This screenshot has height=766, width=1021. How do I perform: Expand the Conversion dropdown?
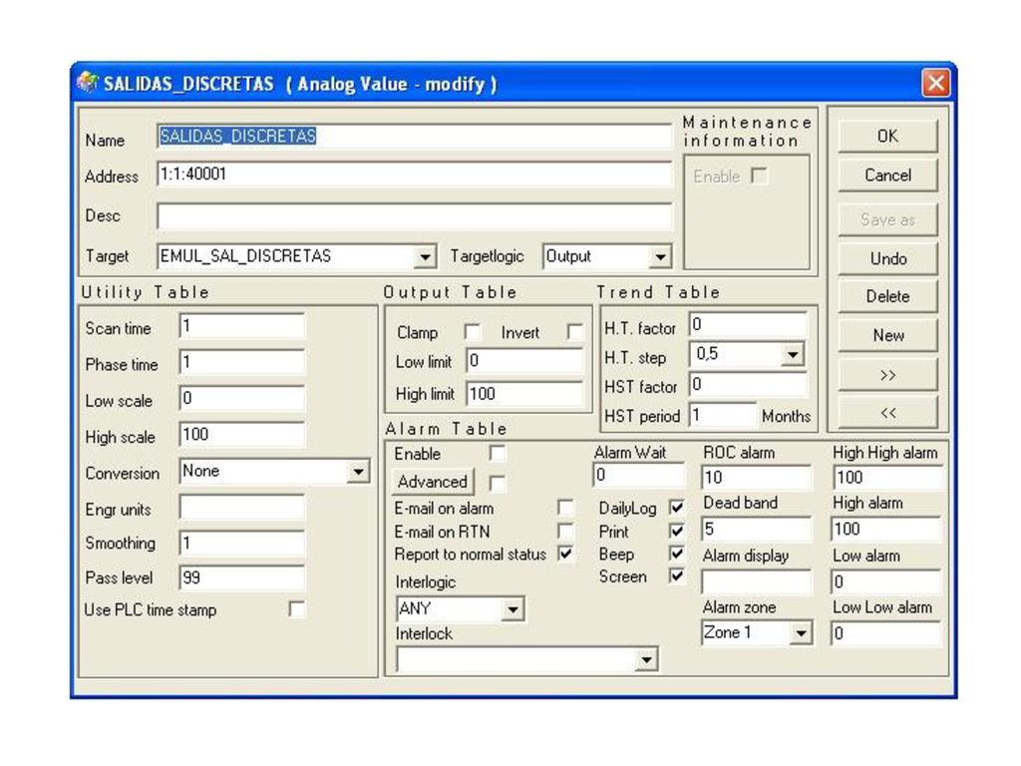click(x=358, y=472)
